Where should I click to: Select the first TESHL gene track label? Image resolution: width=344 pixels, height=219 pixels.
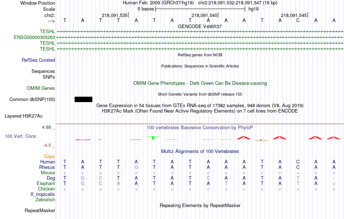[x=47, y=31]
